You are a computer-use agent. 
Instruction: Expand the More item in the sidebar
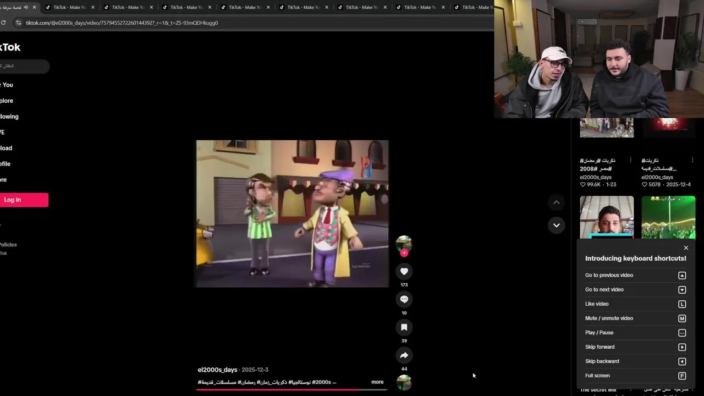pos(3,180)
